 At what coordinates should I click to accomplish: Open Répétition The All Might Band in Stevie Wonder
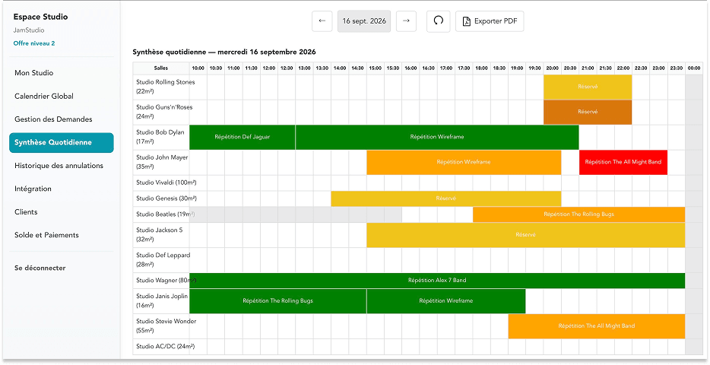pos(596,326)
